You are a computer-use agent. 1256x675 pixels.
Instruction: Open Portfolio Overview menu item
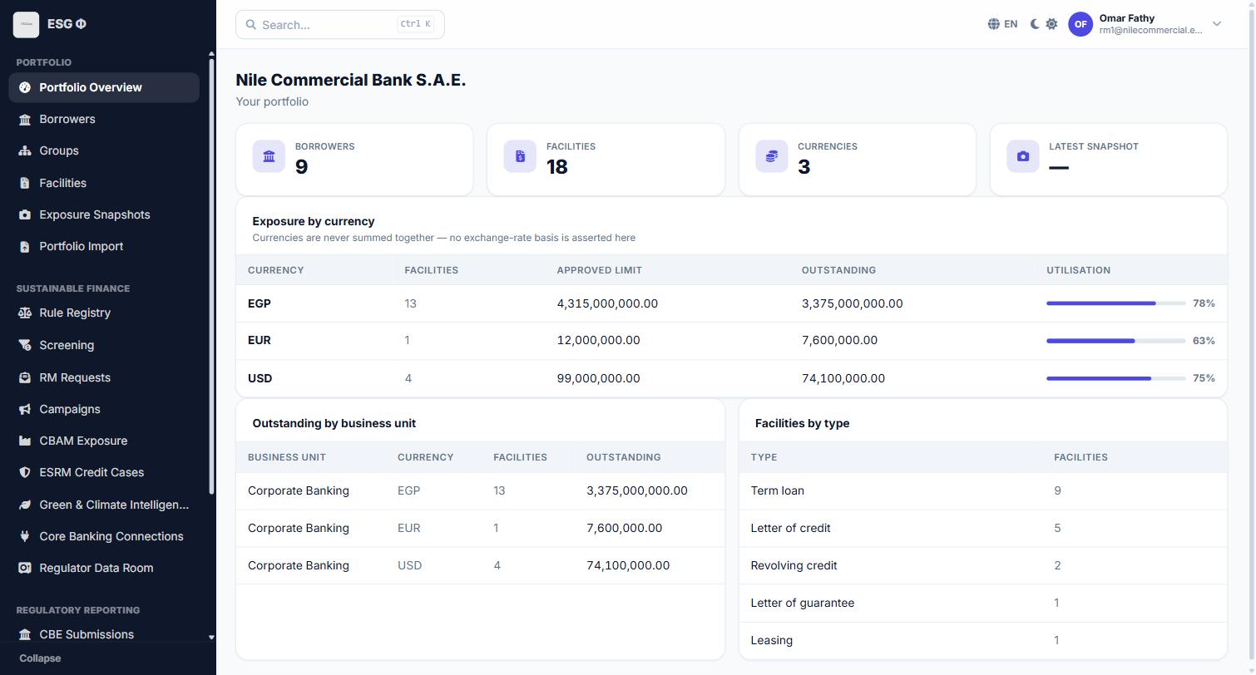104,87
